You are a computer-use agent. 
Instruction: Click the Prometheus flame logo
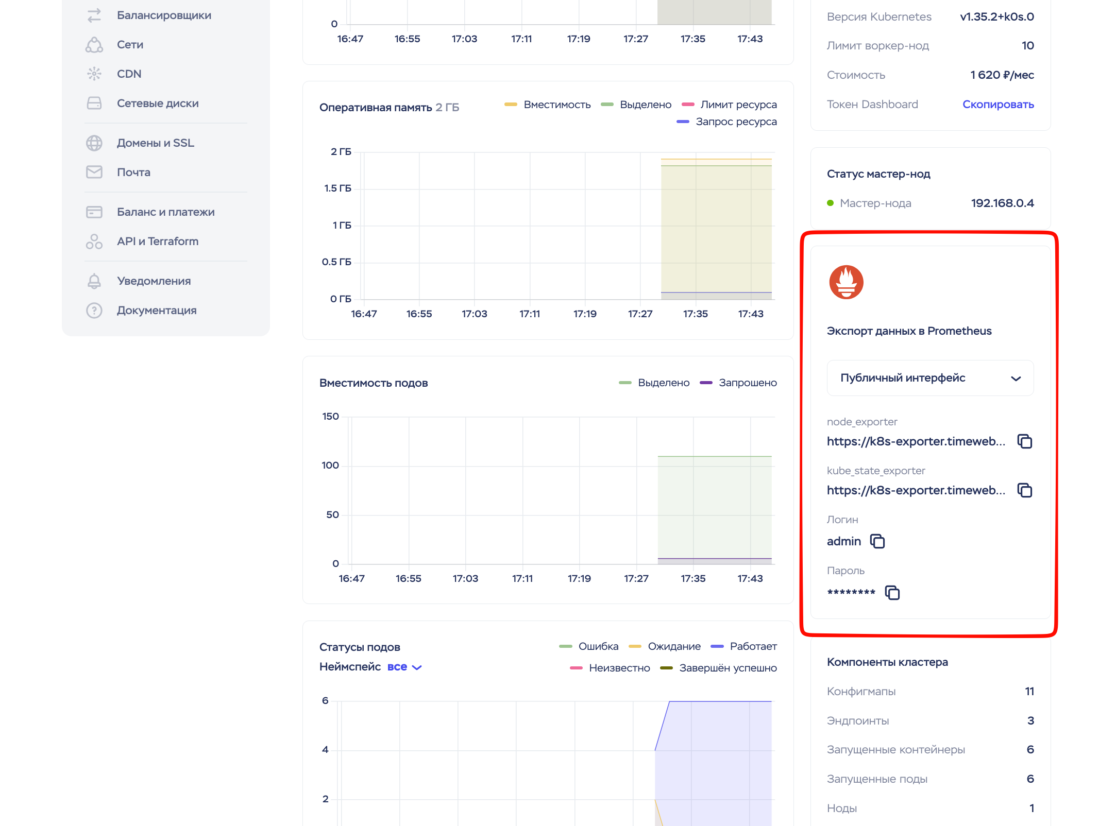(x=846, y=282)
